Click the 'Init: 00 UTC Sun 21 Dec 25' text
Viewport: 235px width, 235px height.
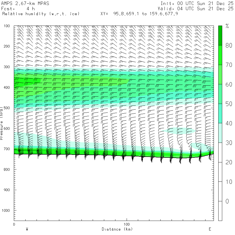coord(197,3)
